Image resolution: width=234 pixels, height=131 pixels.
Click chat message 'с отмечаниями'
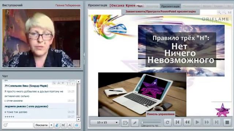pyautogui.click(x=14, y=101)
